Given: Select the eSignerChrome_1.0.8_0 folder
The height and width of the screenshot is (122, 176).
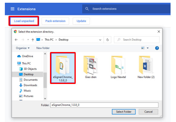Looking at the screenshot, I should click(63, 68).
